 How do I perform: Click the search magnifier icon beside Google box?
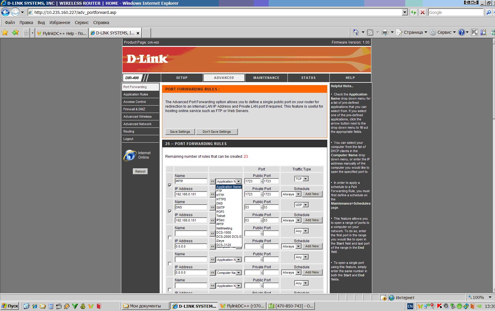488,12
